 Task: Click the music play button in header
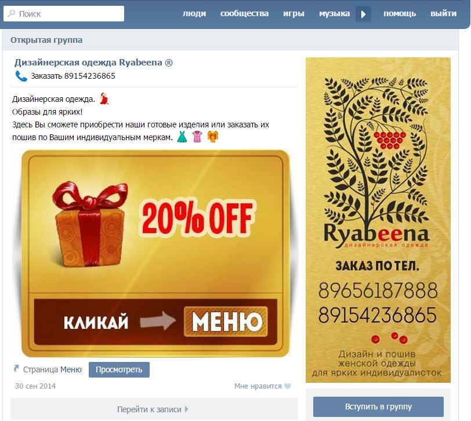(363, 14)
